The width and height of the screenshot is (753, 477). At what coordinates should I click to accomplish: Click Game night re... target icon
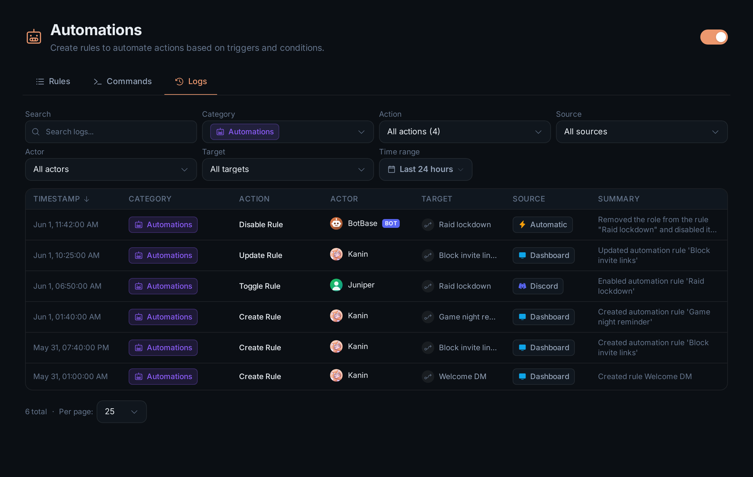coord(428,317)
